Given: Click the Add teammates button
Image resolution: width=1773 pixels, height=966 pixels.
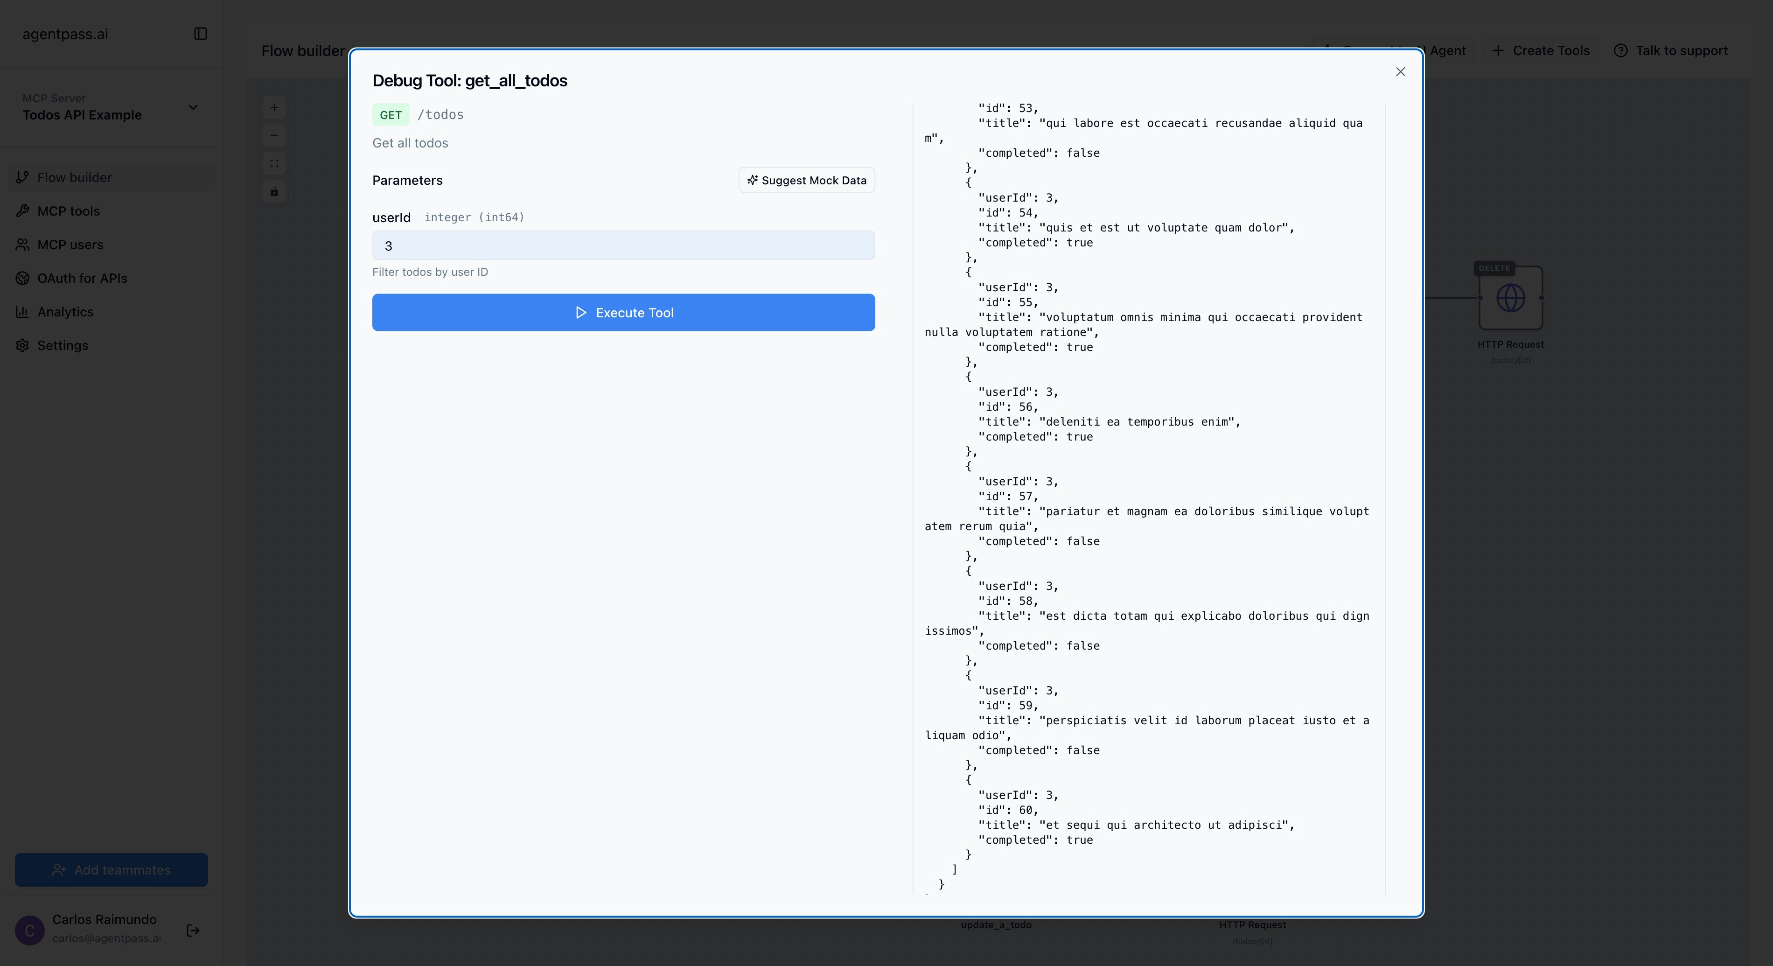Looking at the screenshot, I should pyautogui.click(x=112, y=869).
